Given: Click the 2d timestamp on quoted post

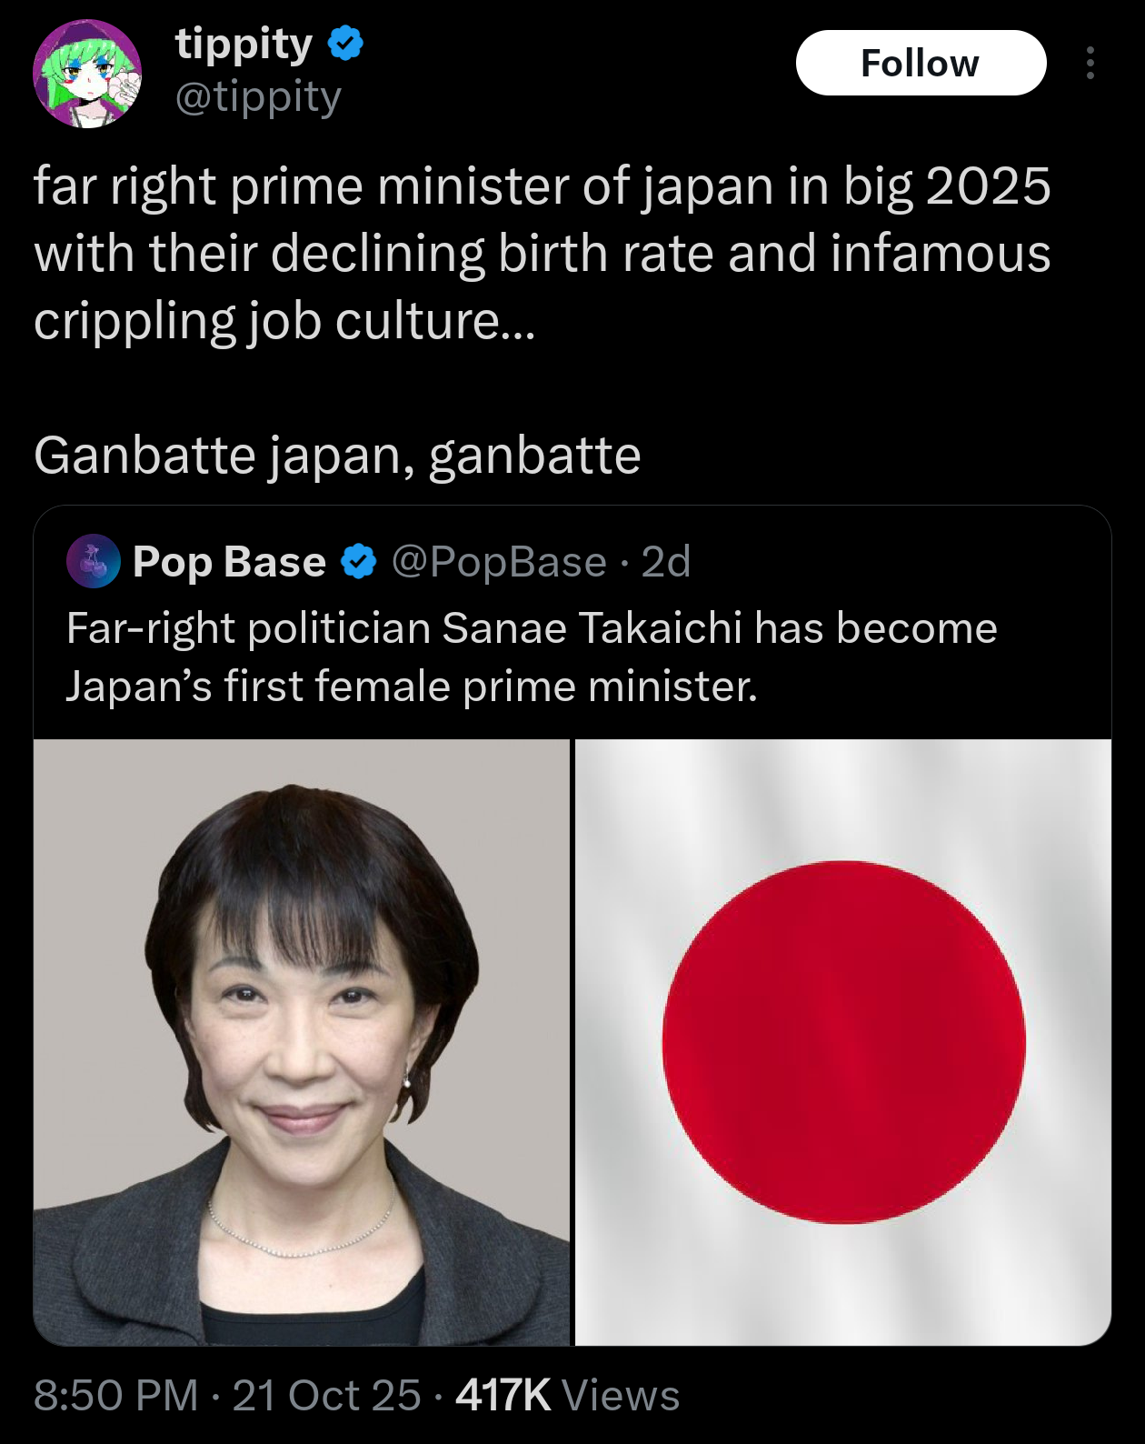Looking at the screenshot, I should point(666,562).
